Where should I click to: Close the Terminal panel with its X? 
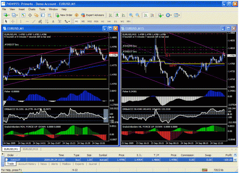point(2,154)
